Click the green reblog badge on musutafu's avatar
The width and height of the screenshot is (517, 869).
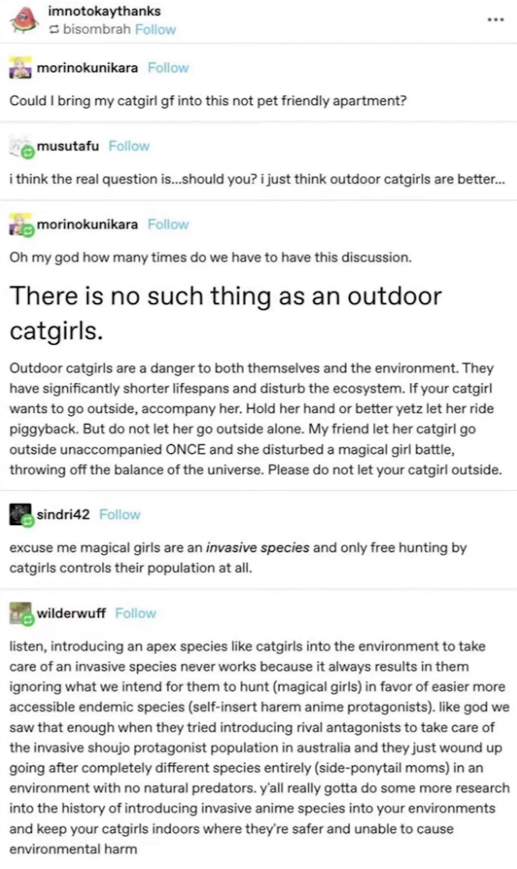(x=28, y=152)
